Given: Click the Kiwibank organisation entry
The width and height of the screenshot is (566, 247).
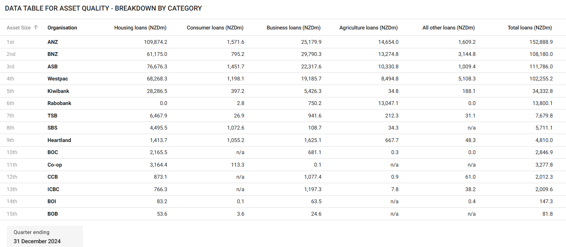Looking at the screenshot, I should [x=58, y=91].
